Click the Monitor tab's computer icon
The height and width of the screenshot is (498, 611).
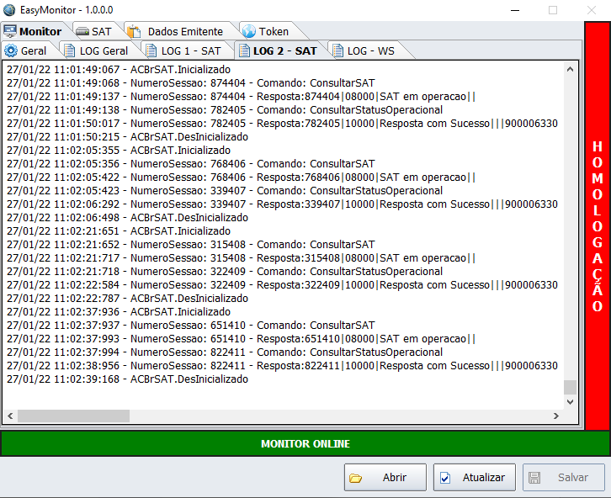pos(10,31)
